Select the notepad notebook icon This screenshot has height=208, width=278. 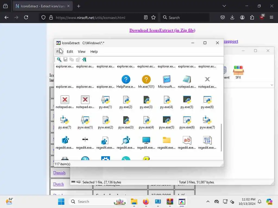(187, 79)
